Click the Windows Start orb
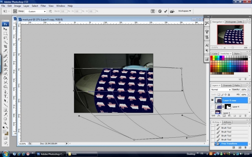252x157 pixels. tap(6, 154)
